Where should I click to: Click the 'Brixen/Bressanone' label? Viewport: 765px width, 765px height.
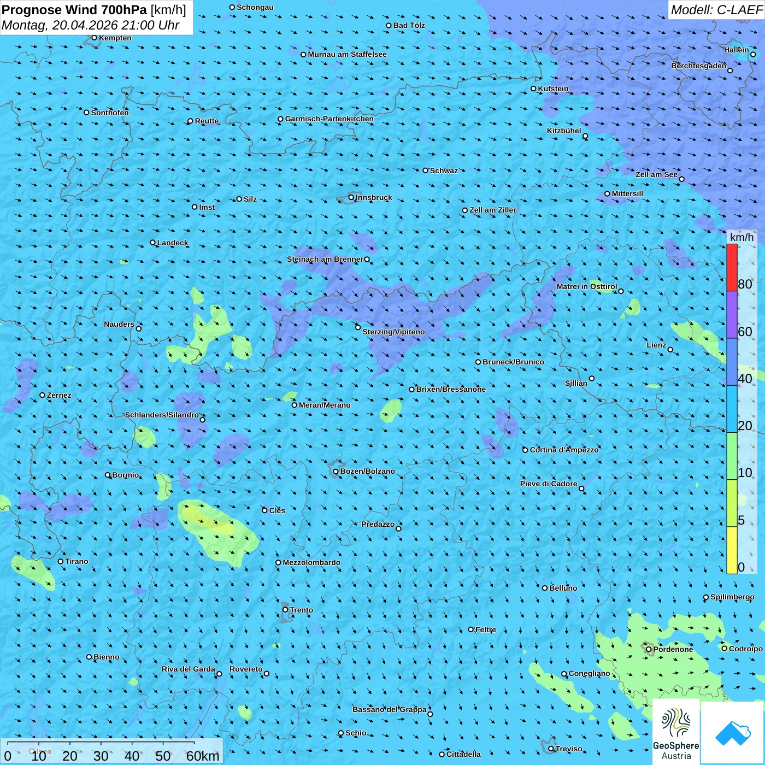[x=451, y=389]
